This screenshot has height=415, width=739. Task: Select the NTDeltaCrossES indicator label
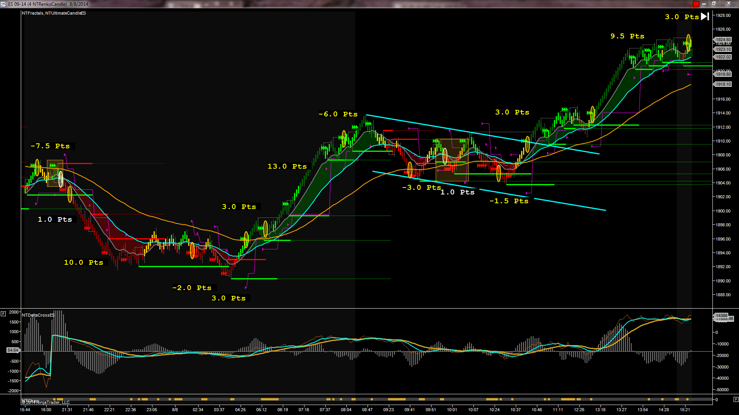pos(38,315)
